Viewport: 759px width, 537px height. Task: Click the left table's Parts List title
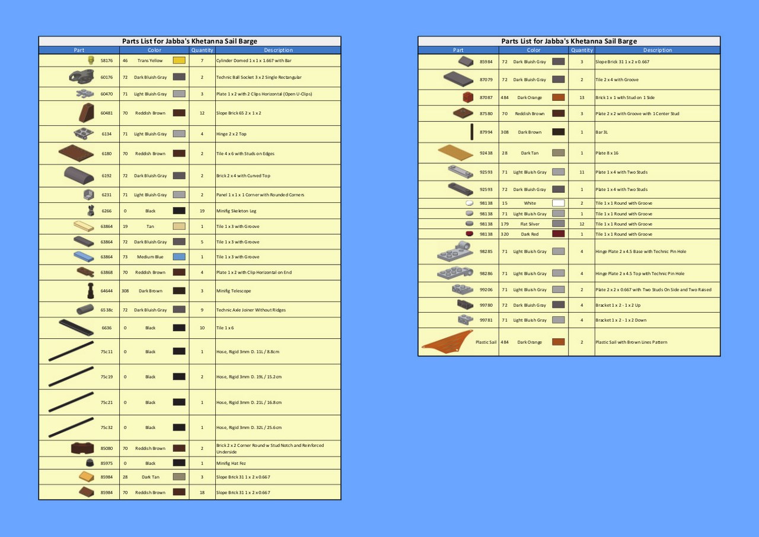[x=190, y=42]
